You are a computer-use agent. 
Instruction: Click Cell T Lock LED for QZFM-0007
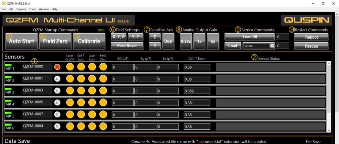(81, 114)
